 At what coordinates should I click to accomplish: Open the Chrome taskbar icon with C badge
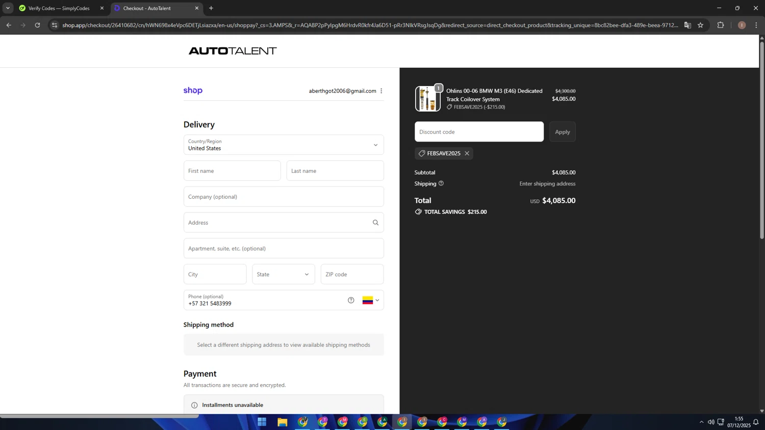(x=442, y=422)
